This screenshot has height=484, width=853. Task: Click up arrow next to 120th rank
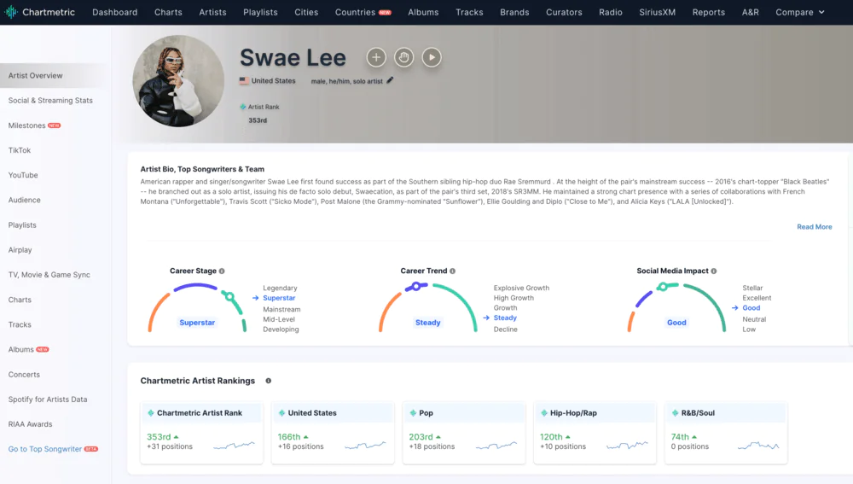tap(568, 437)
